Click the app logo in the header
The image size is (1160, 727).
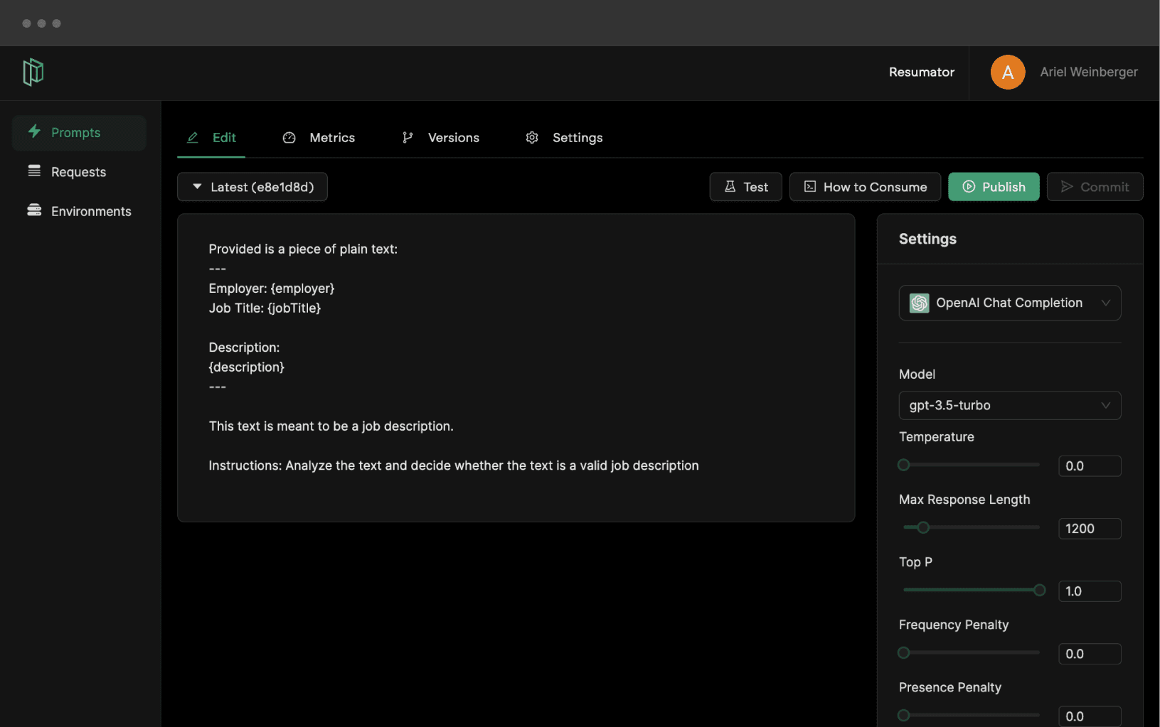33,72
